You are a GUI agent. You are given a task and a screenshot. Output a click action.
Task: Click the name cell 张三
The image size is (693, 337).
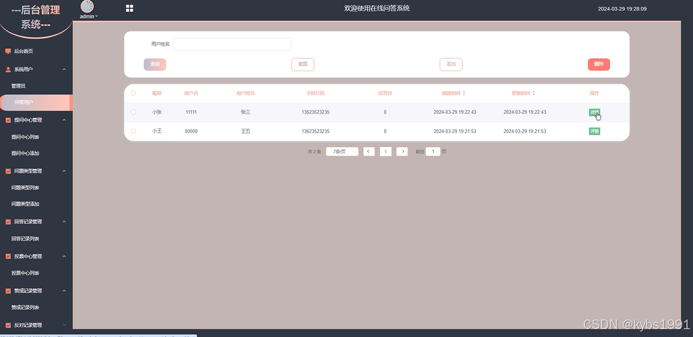coord(245,112)
